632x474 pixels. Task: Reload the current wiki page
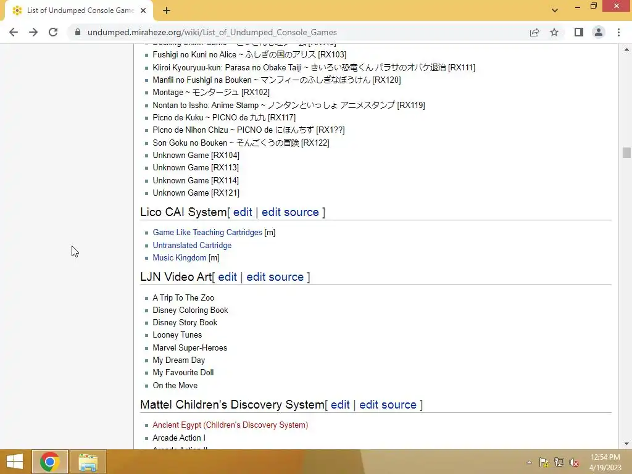click(x=53, y=32)
